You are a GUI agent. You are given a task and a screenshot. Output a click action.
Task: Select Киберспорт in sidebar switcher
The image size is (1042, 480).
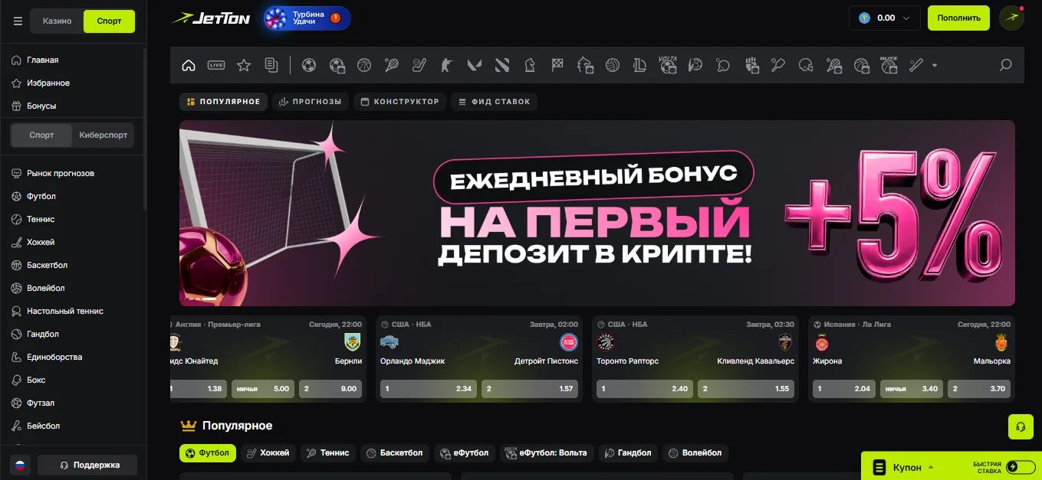(104, 135)
